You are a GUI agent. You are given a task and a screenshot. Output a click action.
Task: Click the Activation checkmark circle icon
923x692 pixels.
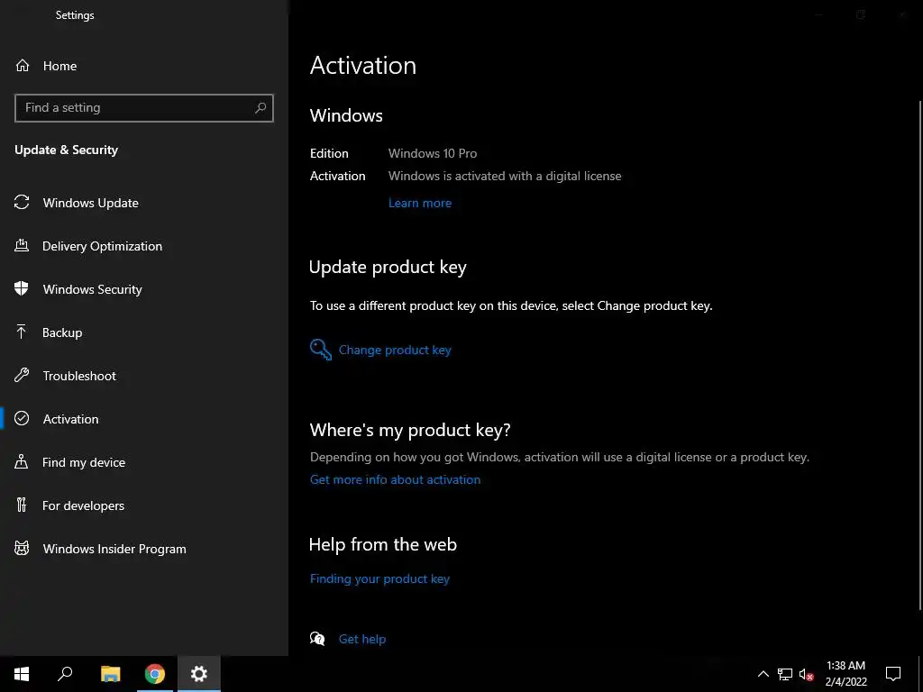pyautogui.click(x=22, y=418)
